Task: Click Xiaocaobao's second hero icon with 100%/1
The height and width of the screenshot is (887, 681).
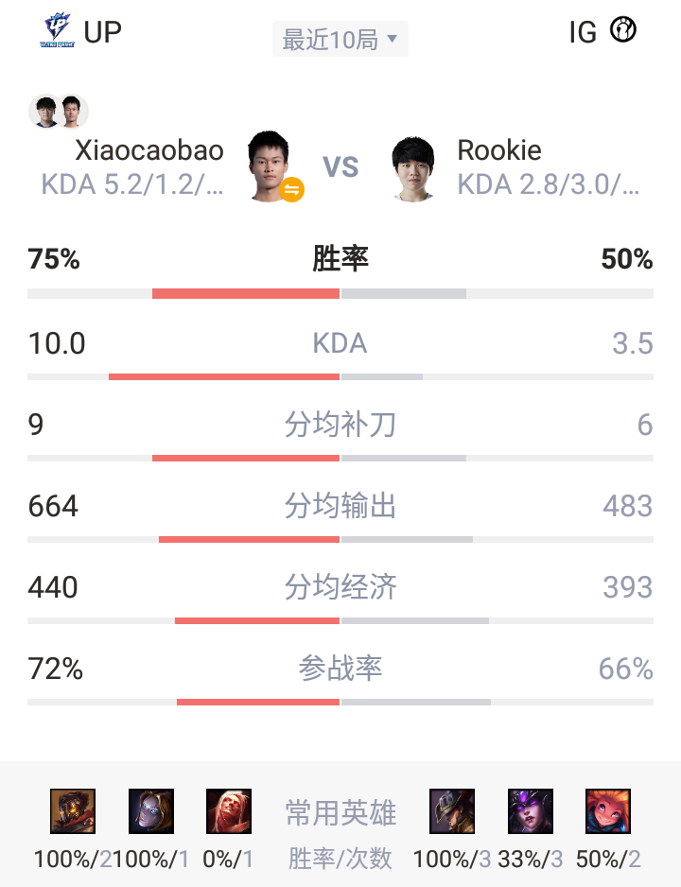Action: (x=151, y=811)
